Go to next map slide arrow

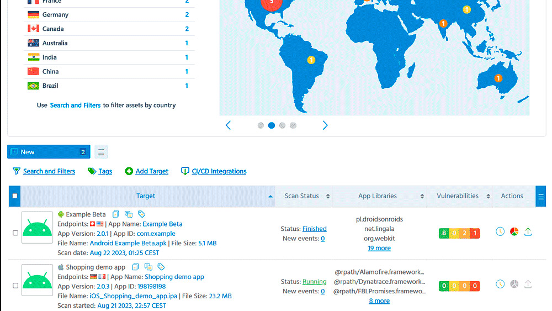(325, 125)
